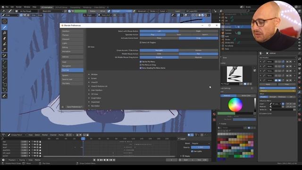
Task: Set Spacebar Action to Tools
Action: pos(179,34)
